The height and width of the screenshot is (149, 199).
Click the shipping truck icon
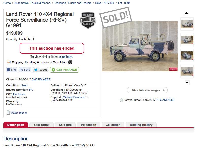(9, 62)
